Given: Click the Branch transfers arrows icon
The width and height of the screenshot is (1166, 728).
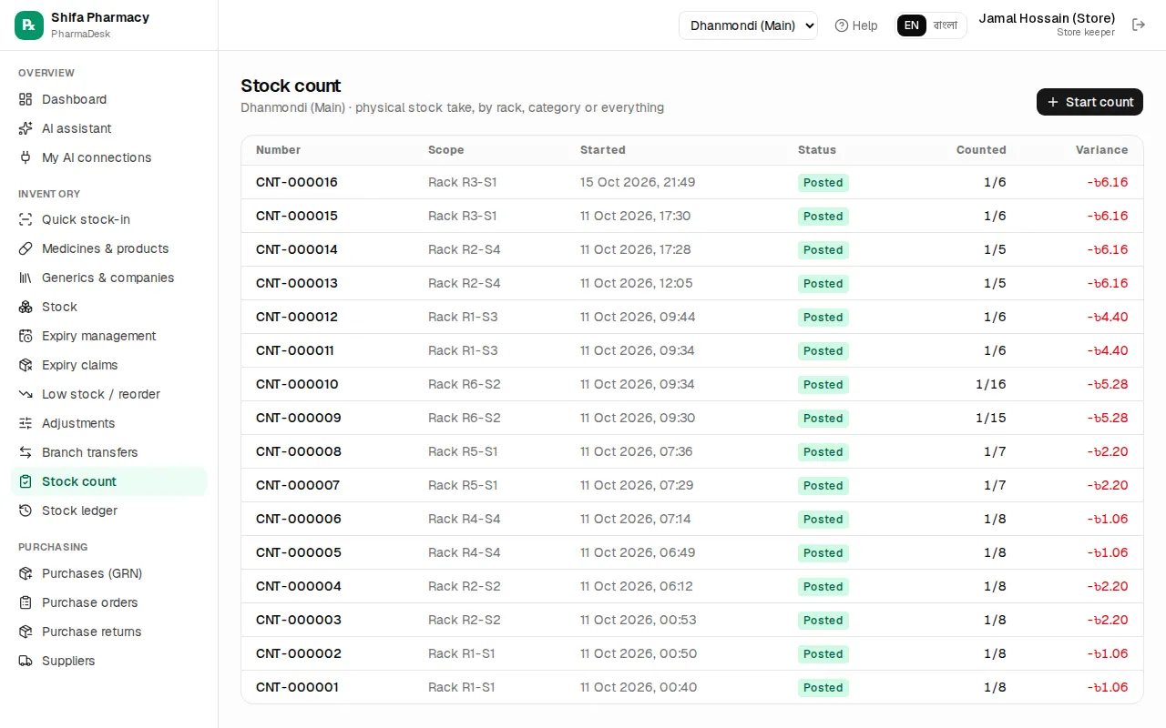Looking at the screenshot, I should (x=26, y=452).
